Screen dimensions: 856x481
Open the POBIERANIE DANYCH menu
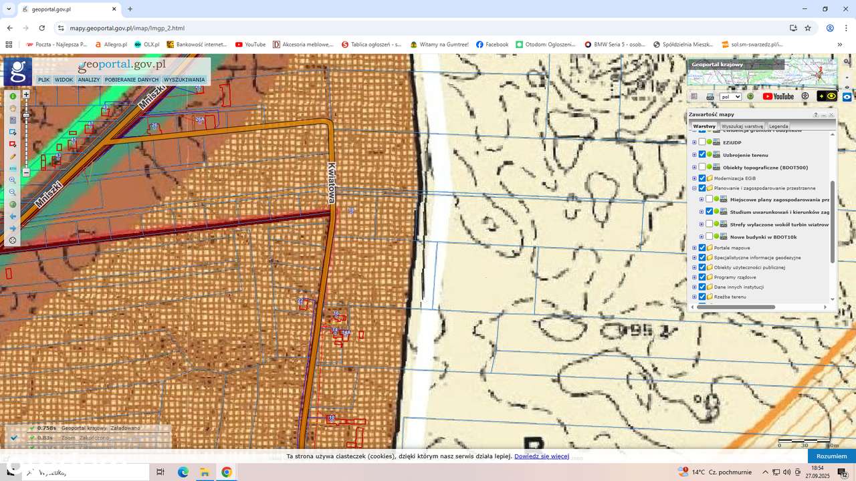point(132,79)
